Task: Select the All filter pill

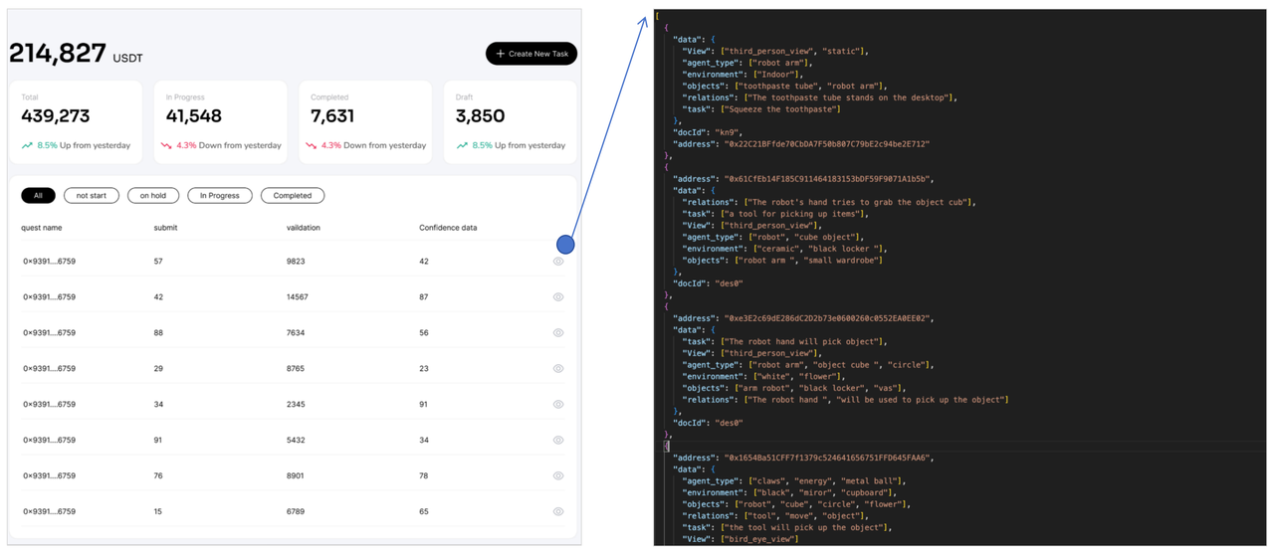Action: click(38, 196)
